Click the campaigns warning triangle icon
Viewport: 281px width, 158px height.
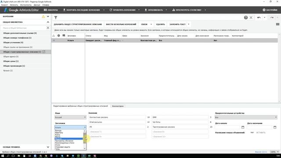pyautogui.click(x=43, y=17)
